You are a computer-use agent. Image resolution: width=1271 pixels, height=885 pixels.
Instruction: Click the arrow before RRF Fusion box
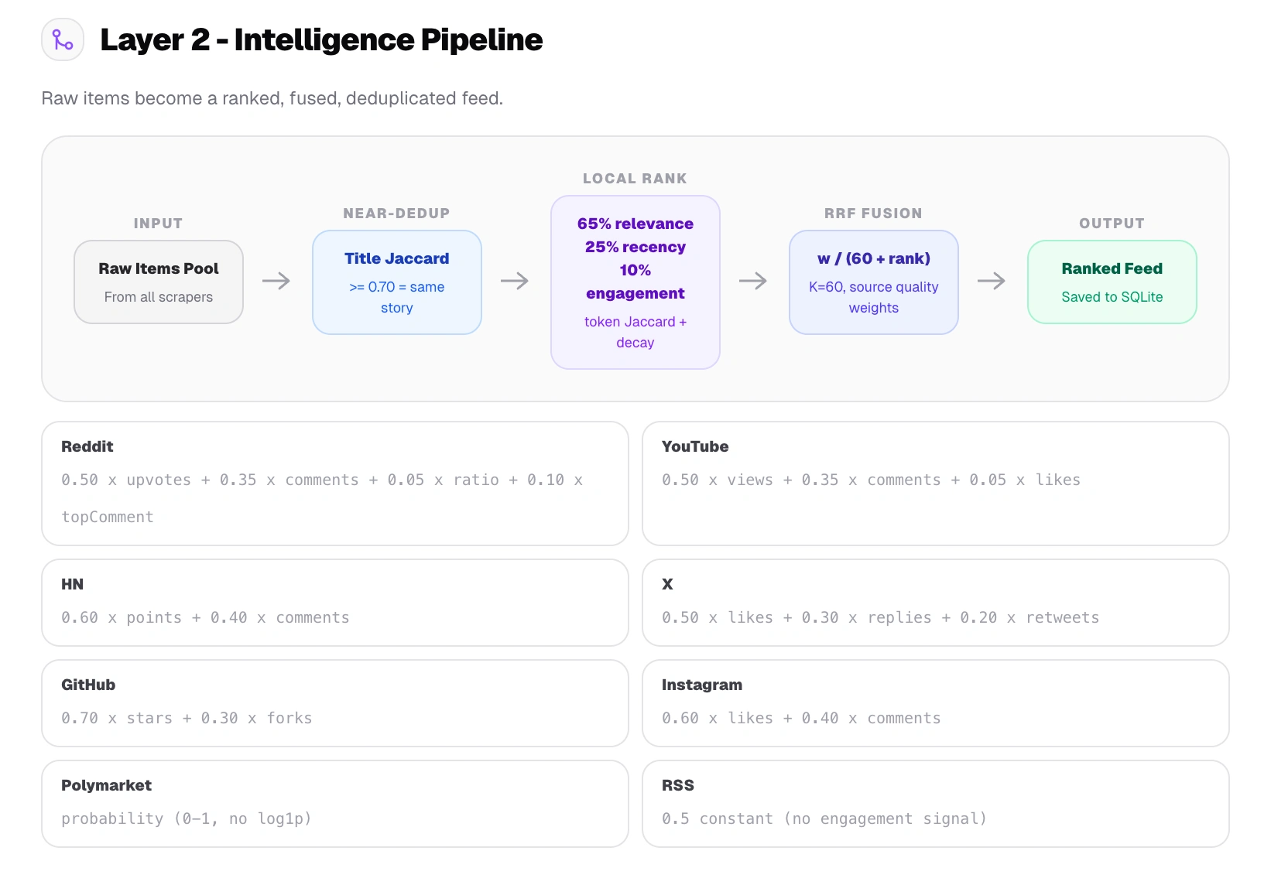tap(753, 281)
